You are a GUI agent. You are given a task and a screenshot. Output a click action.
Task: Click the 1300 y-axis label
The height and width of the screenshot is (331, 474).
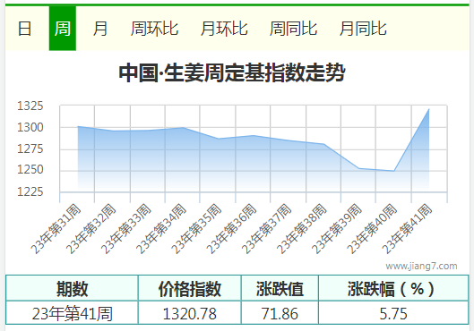point(30,127)
